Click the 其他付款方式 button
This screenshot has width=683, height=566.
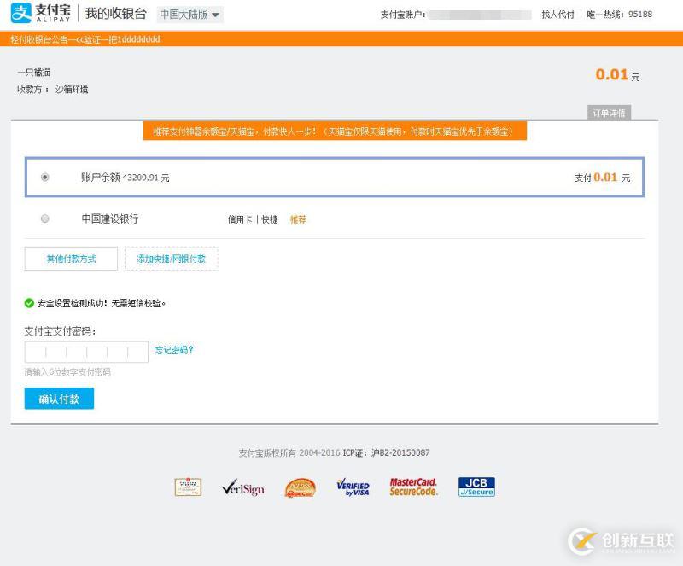[71, 259]
